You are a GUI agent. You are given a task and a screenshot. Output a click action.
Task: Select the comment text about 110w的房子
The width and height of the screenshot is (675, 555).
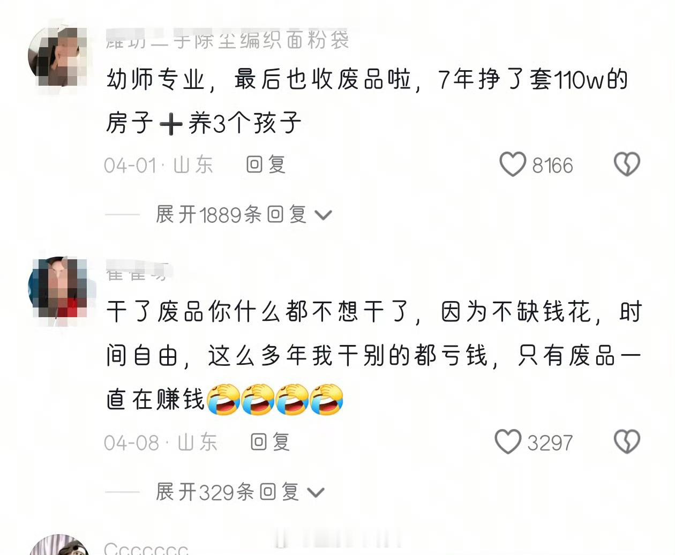coord(366,102)
